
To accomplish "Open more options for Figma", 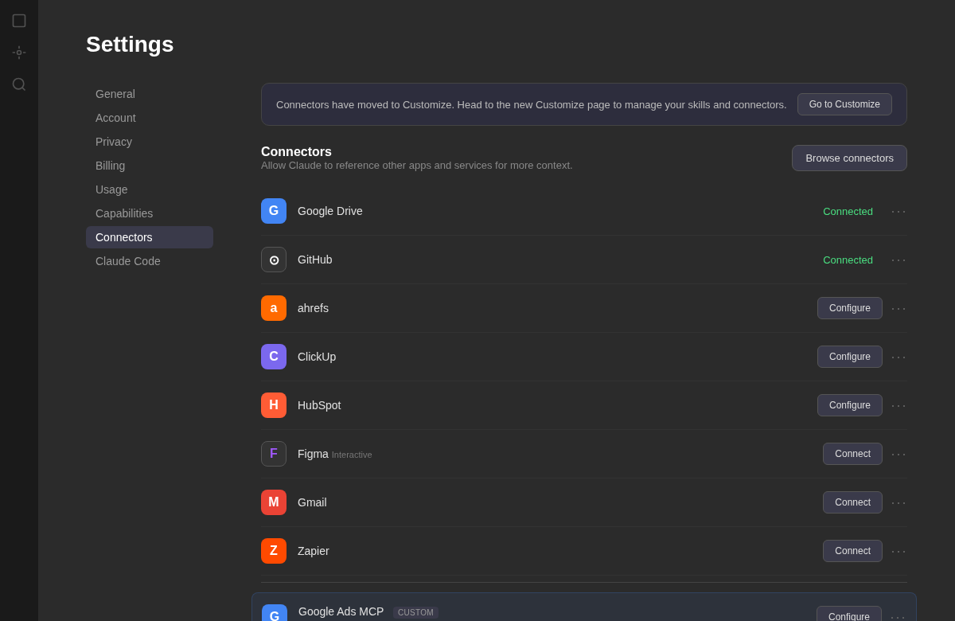I will (x=898, y=454).
